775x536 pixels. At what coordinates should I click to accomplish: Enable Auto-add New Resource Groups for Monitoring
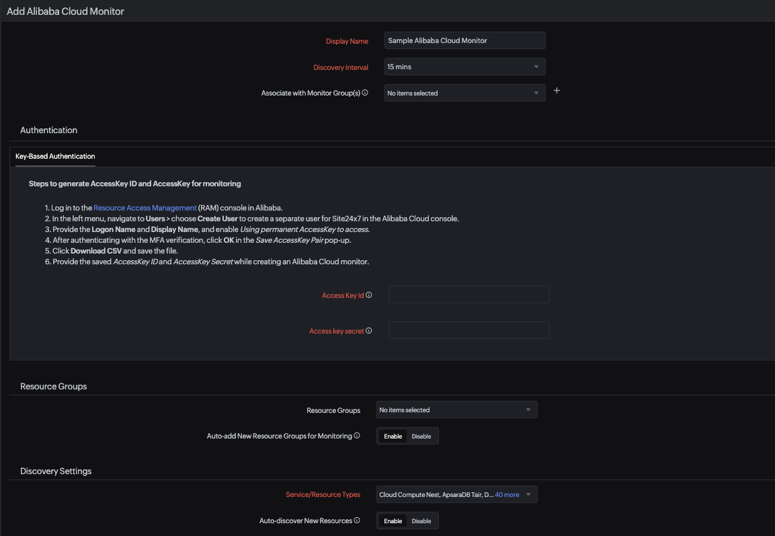pyautogui.click(x=393, y=436)
